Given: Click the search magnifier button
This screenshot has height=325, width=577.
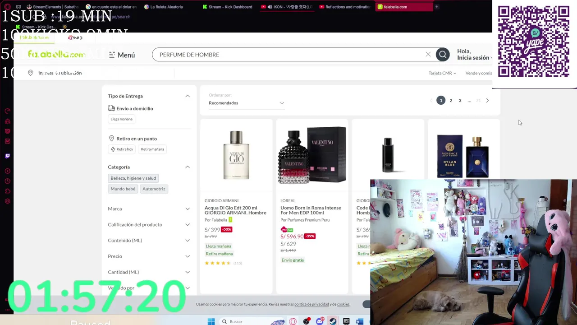Looking at the screenshot, I should 443,55.
